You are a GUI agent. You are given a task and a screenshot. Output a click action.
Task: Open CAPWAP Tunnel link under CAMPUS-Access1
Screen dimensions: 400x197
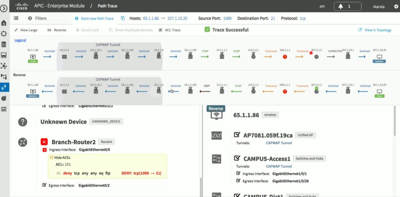[x=279, y=166]
